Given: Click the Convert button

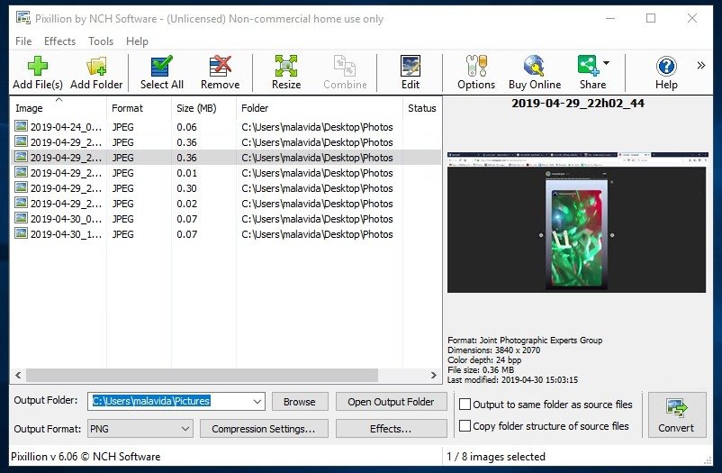Looking at the screenshot, I should click(677, 415).
